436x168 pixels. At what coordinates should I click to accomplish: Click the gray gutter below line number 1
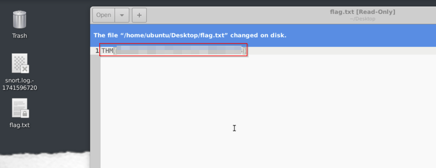pyautogui.click(x=96, y=111)
